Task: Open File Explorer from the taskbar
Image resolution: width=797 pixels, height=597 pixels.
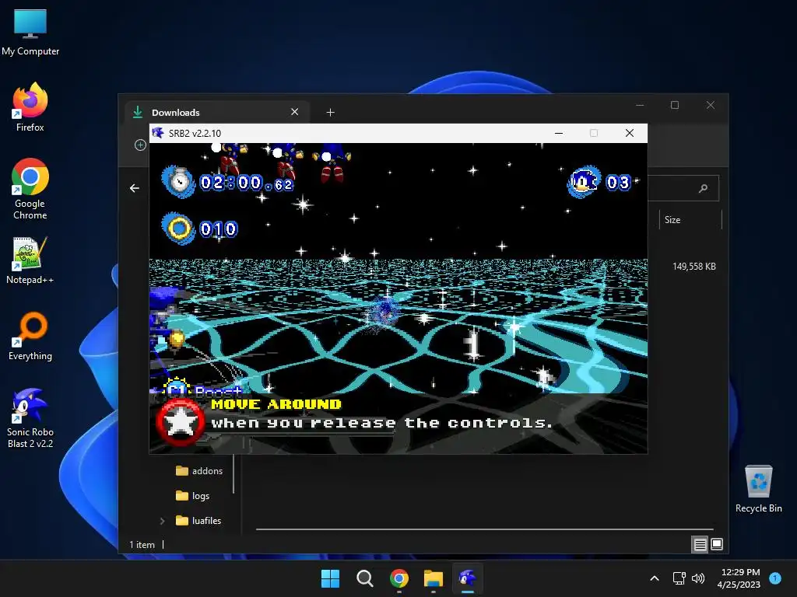Action: coord(434,578)
